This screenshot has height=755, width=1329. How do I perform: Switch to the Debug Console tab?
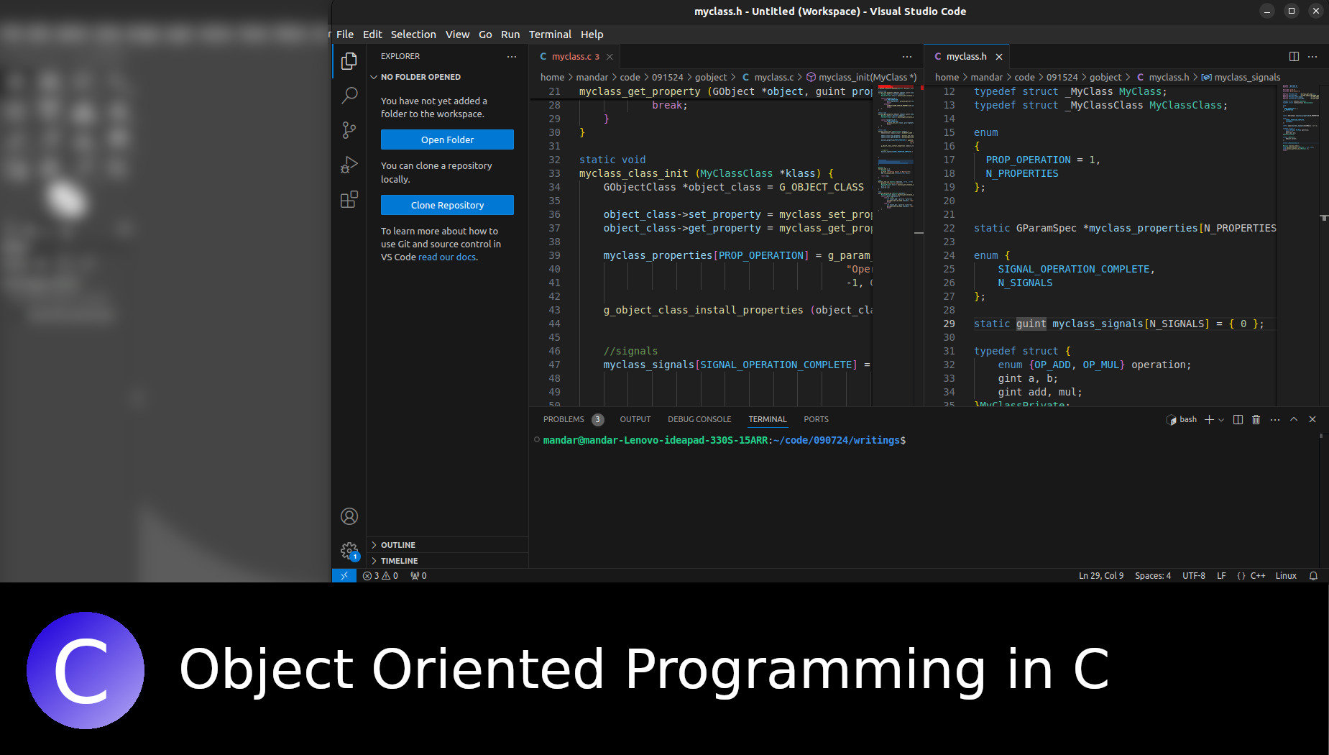pyautogui.click(x=699, y=419)
